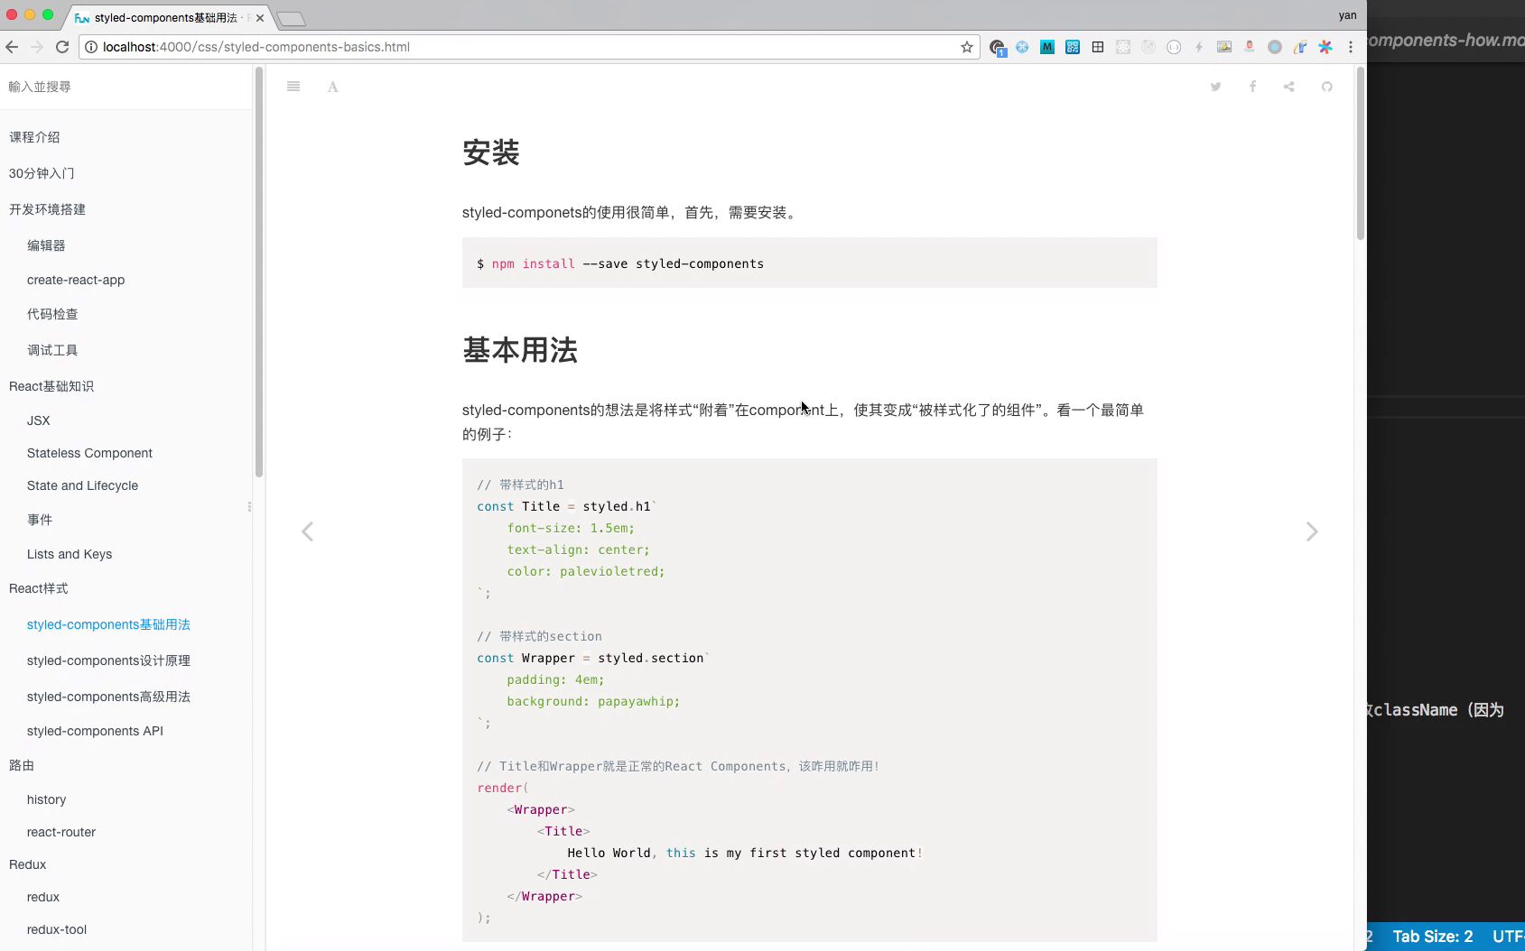The height and width of the screenshot is (951, 1525).
Task: Focus the search box 輸入並搜尋
Action: click(x=126, y=87)
